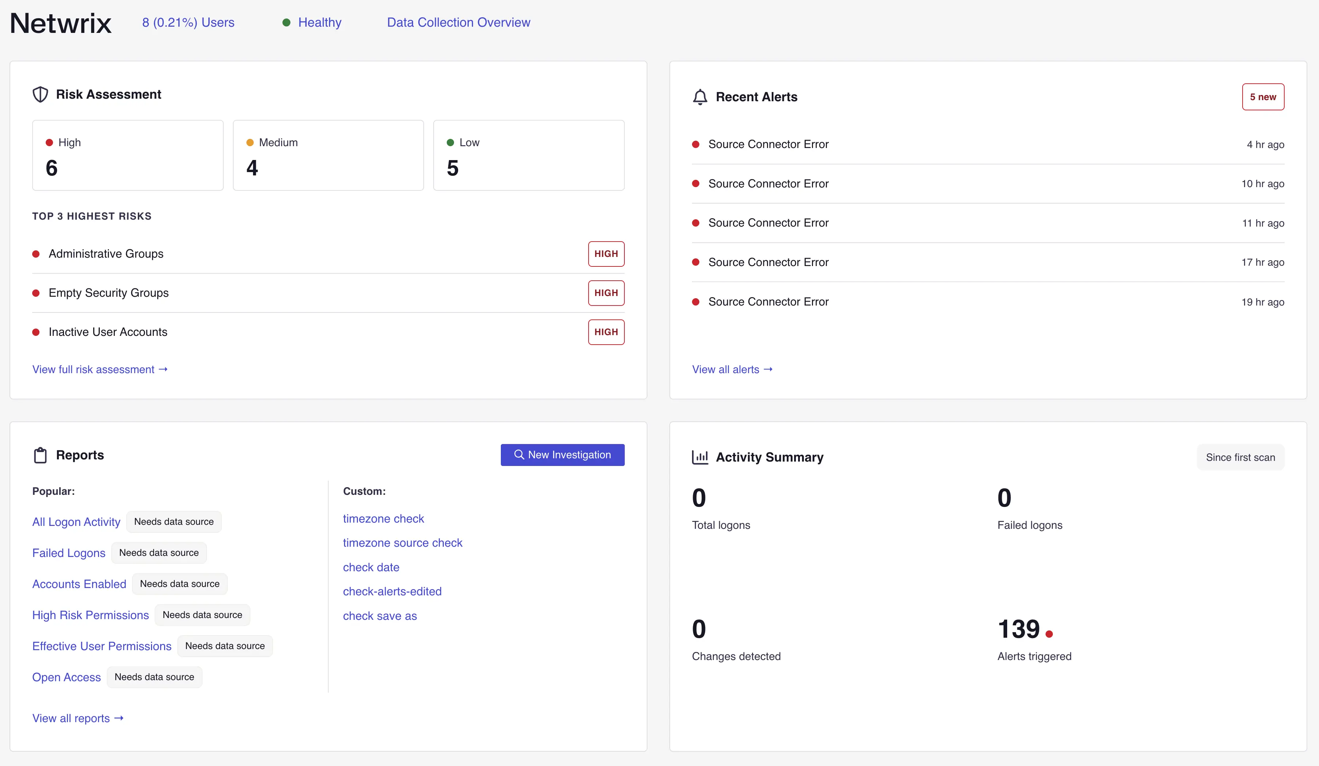
Task: Open the Open Access report
Action: click(x=67, y=677)
